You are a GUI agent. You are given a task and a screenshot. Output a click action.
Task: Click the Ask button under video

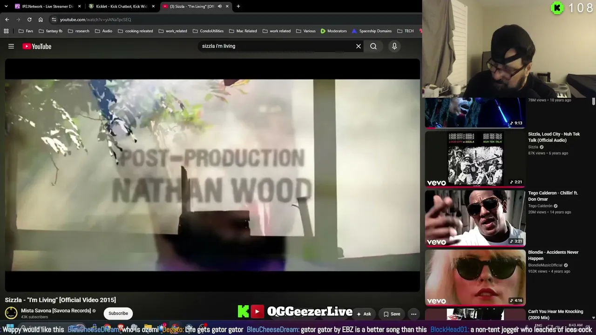364,314
